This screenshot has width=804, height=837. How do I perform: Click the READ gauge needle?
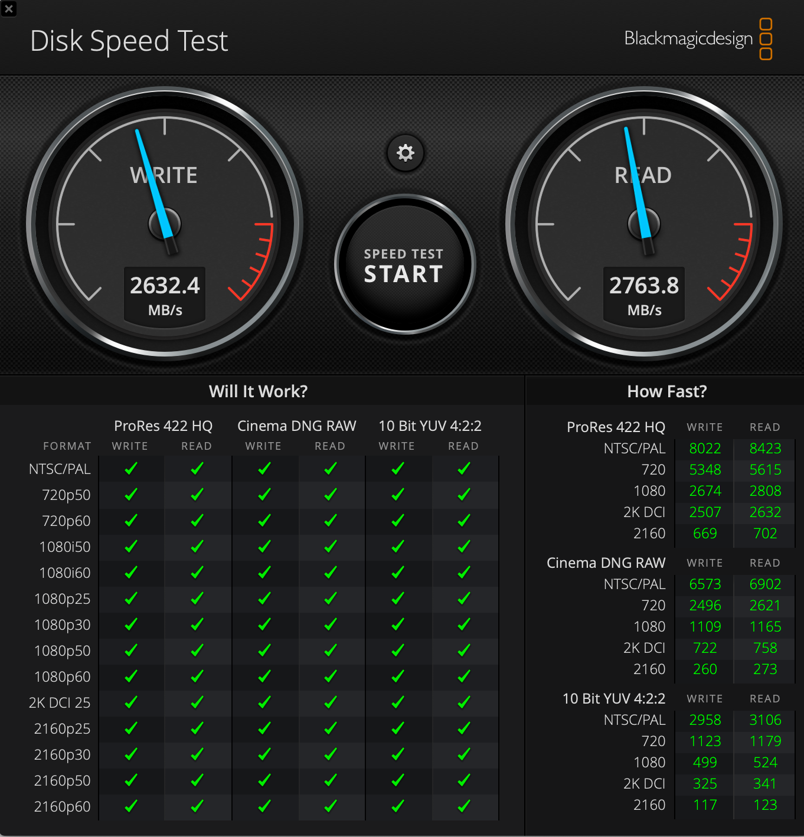click(635, 183)
